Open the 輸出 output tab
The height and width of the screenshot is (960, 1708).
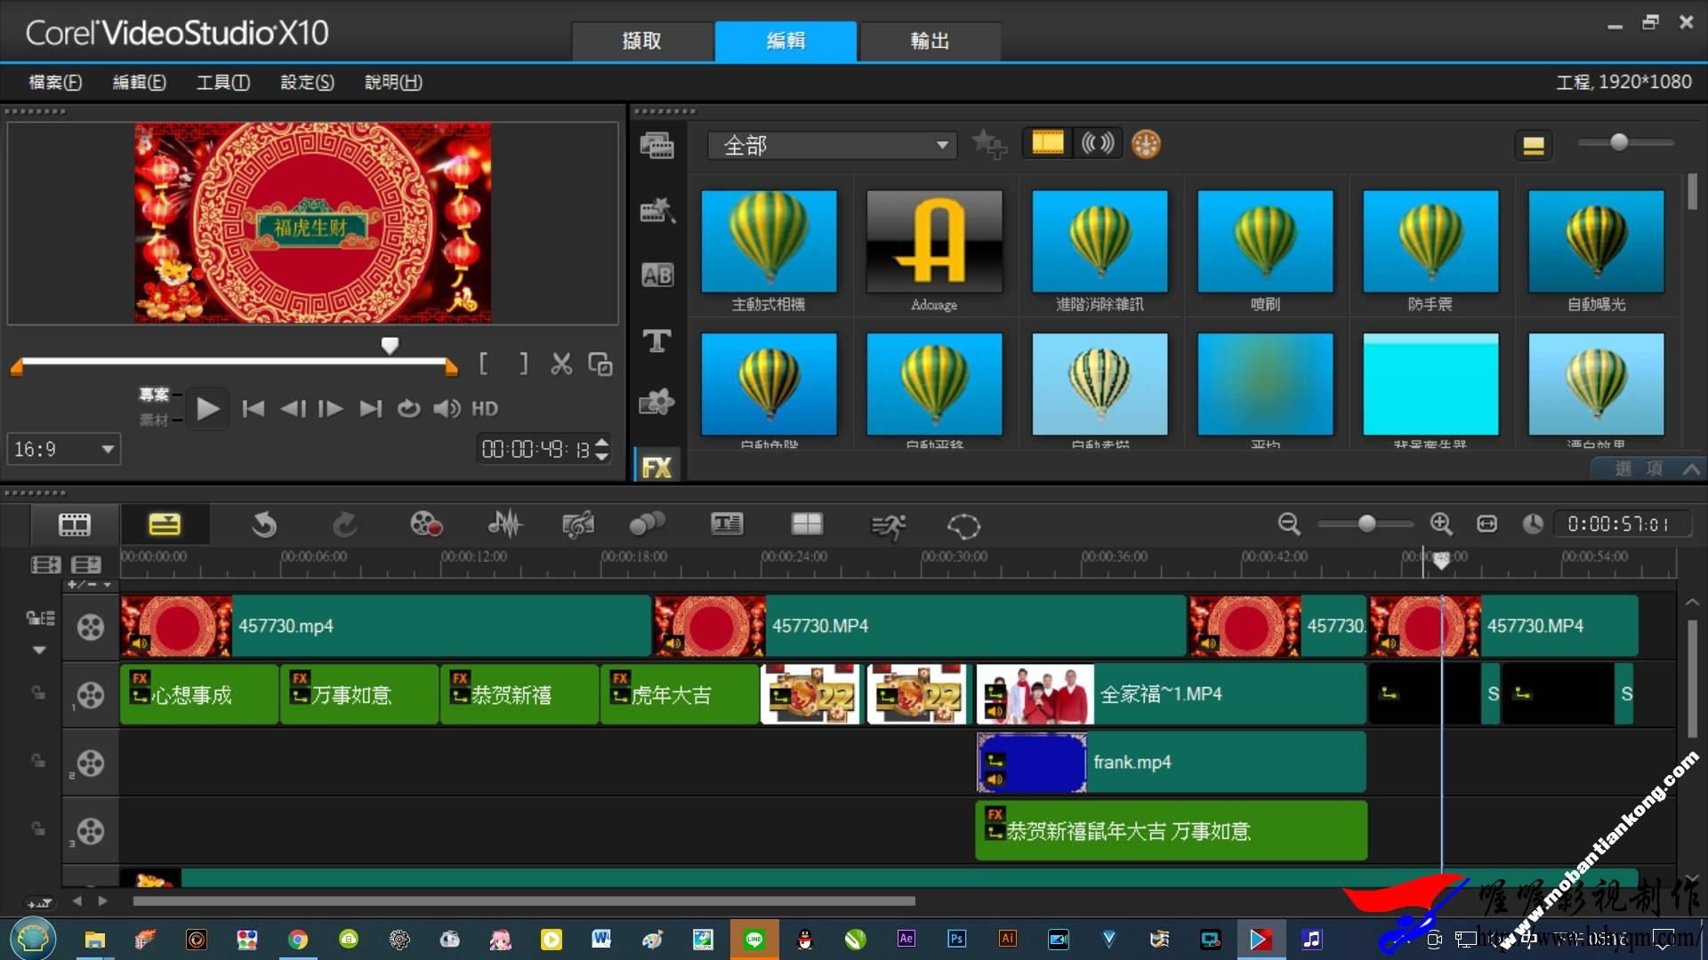pyautogui.click(x=930, y=41)
